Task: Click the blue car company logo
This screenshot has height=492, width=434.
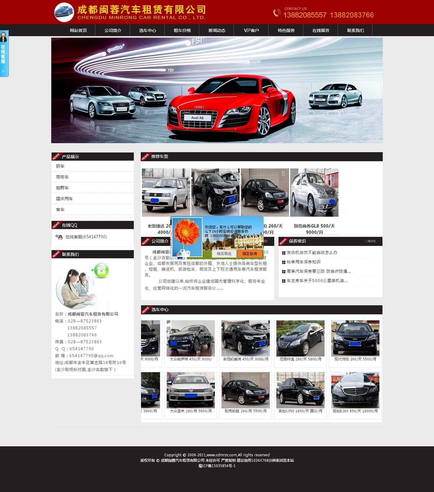Action: coord(64,12)
